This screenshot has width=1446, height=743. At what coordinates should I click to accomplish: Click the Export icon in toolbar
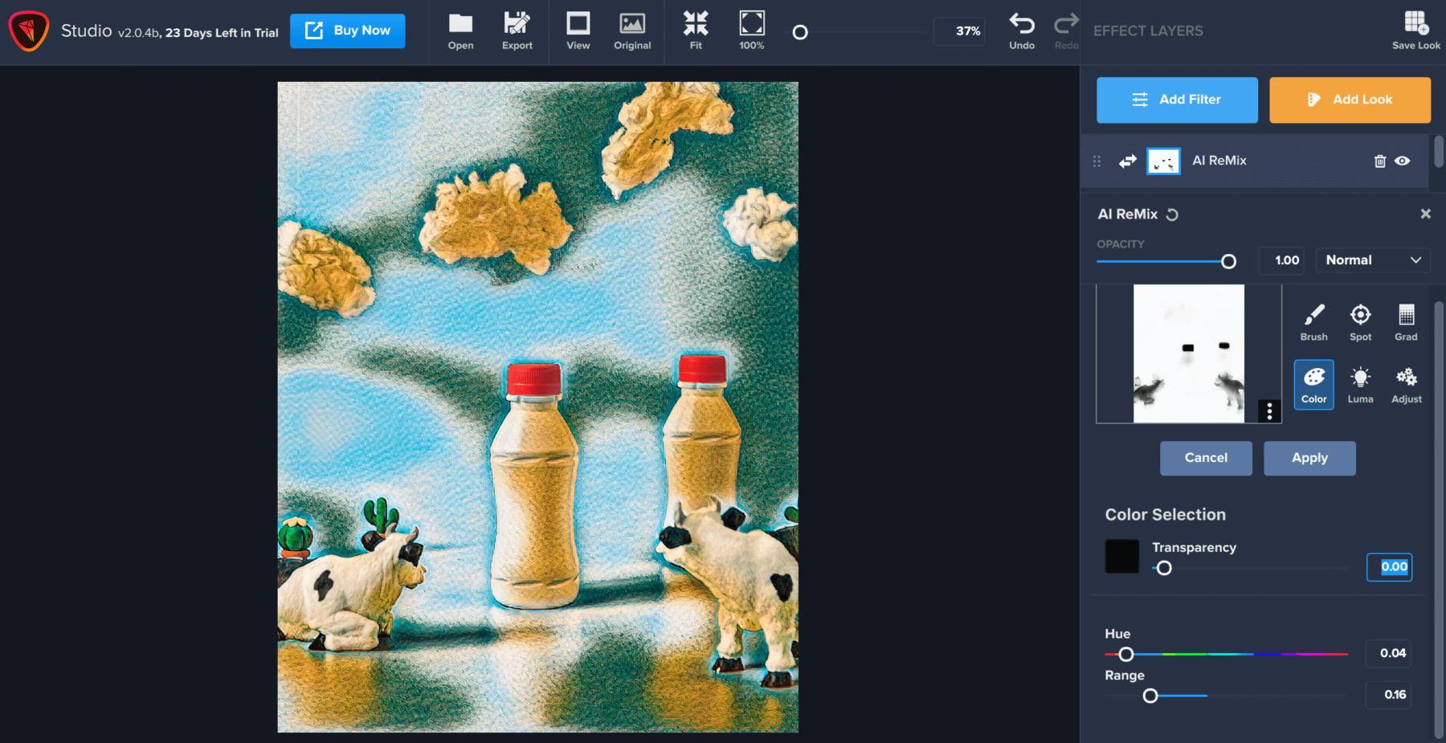[x=517, y=31]
